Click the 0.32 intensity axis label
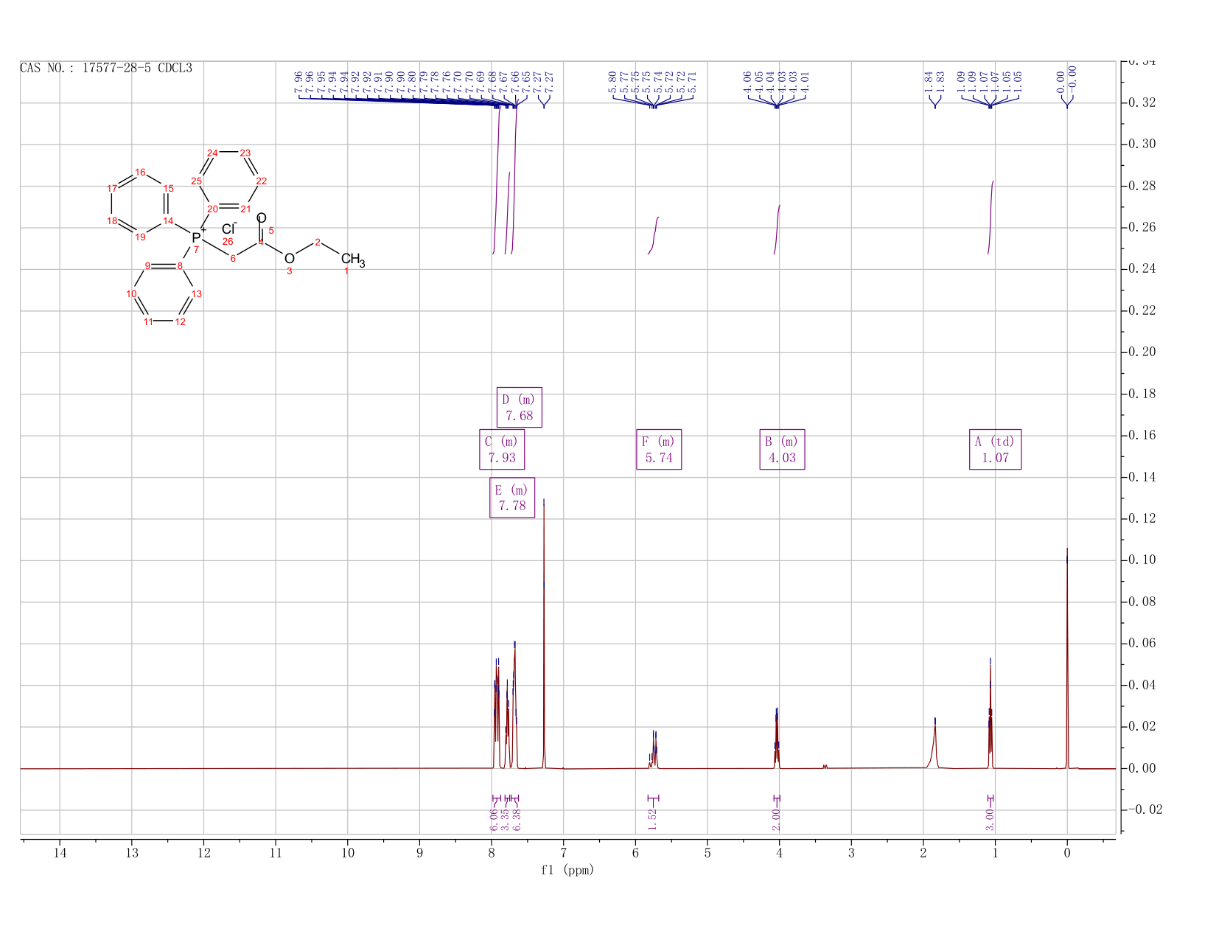 pos(1141,102)
